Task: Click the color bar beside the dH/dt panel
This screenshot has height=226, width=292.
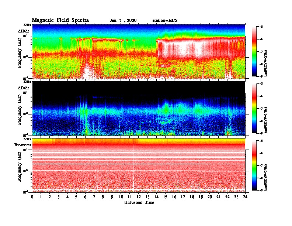Action: point(254,52)
